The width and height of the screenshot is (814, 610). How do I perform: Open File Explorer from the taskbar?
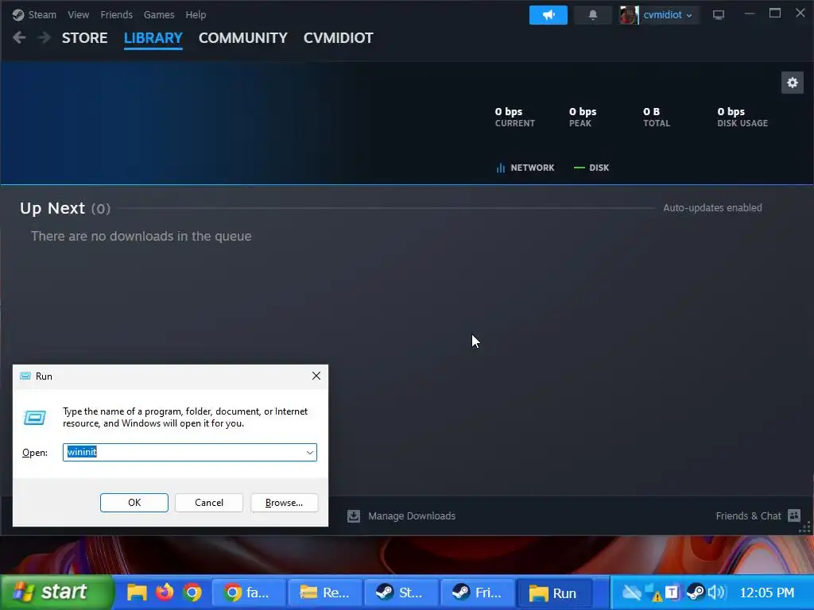[x=137, y=592]
